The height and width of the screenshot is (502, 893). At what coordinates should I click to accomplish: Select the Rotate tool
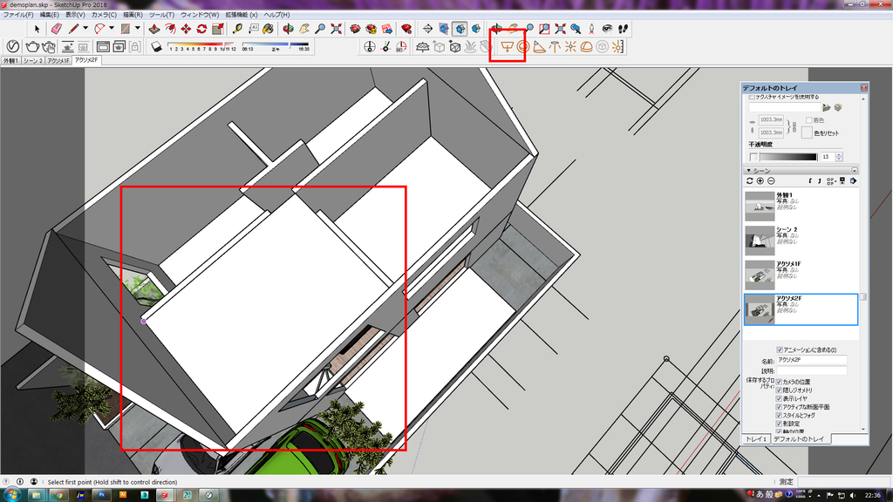click(x=201, y=29)
